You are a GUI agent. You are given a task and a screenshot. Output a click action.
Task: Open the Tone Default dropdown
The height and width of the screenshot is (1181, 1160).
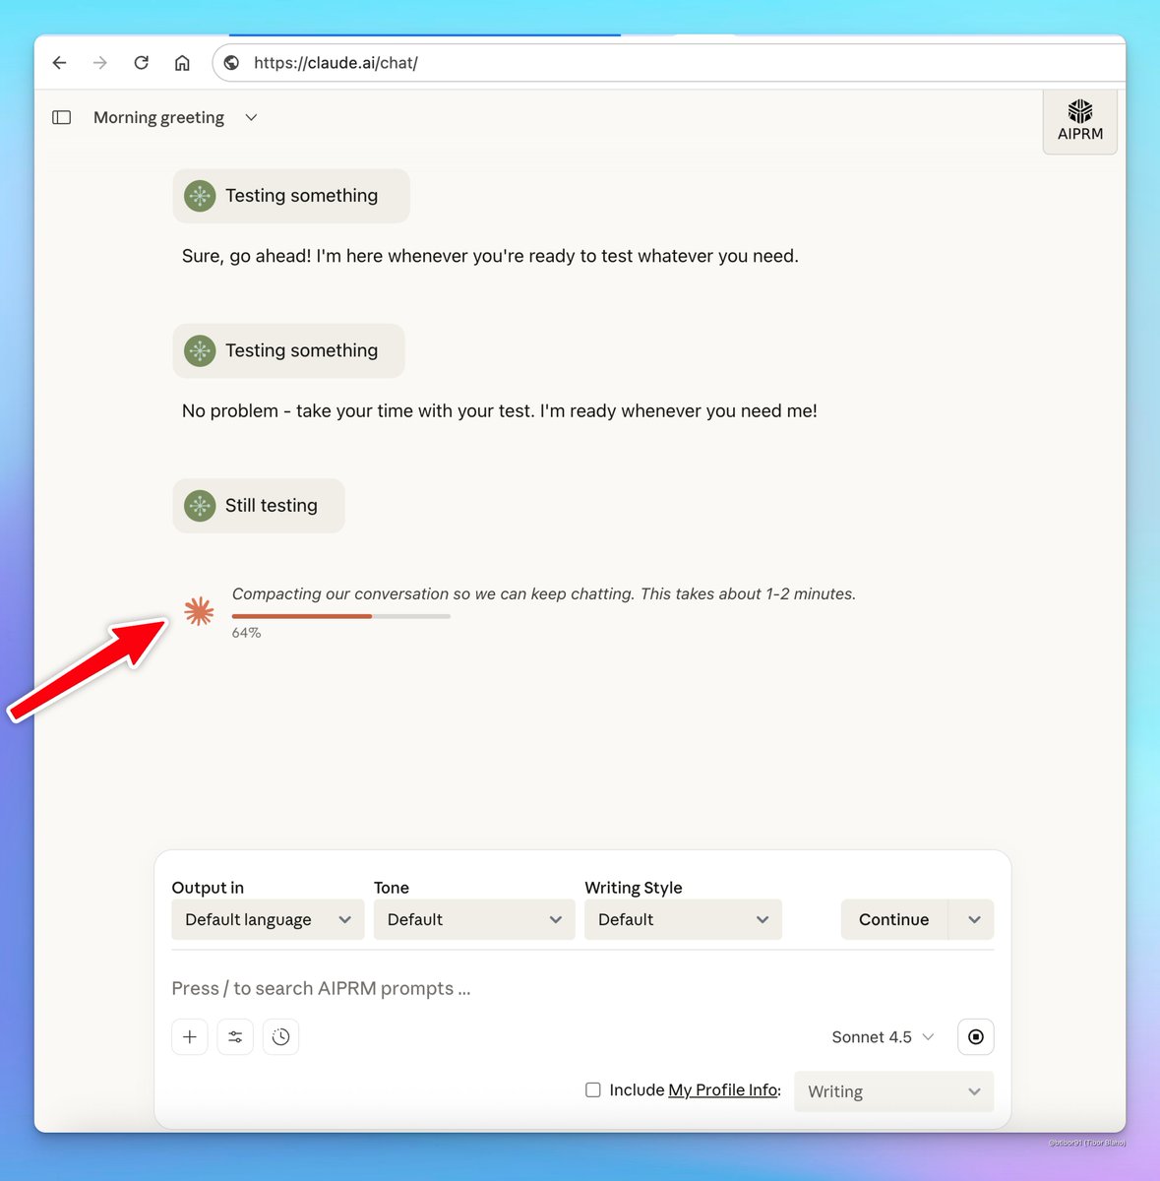[x=474, y=919]
